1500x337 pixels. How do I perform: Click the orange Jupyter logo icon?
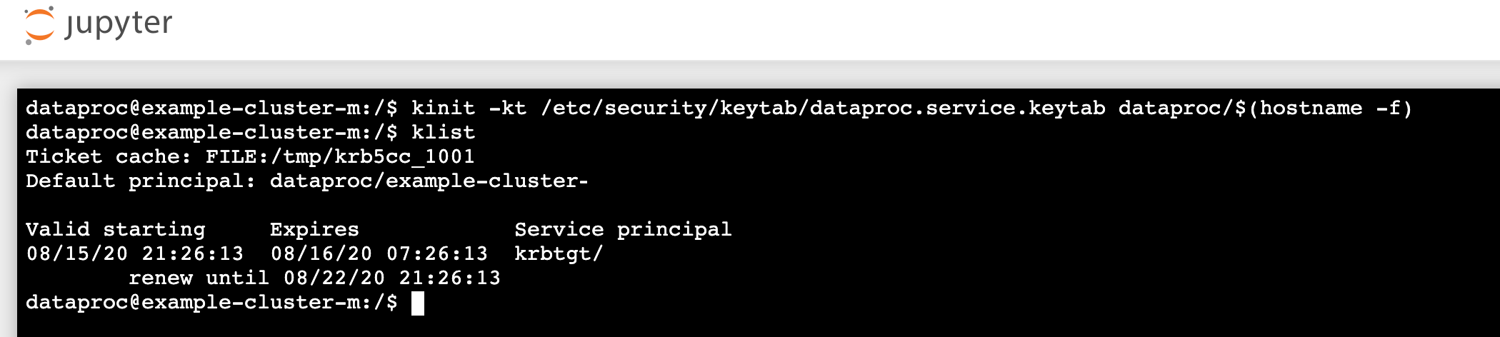(39, 25)
